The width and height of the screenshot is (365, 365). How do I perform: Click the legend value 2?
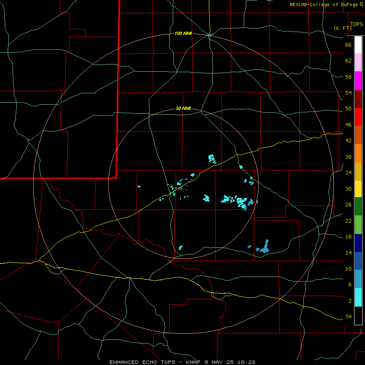coord(350,301)
